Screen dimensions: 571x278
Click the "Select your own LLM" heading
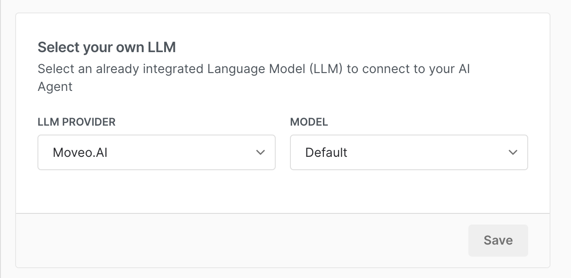pyautogui.click(x=107, y=47)
